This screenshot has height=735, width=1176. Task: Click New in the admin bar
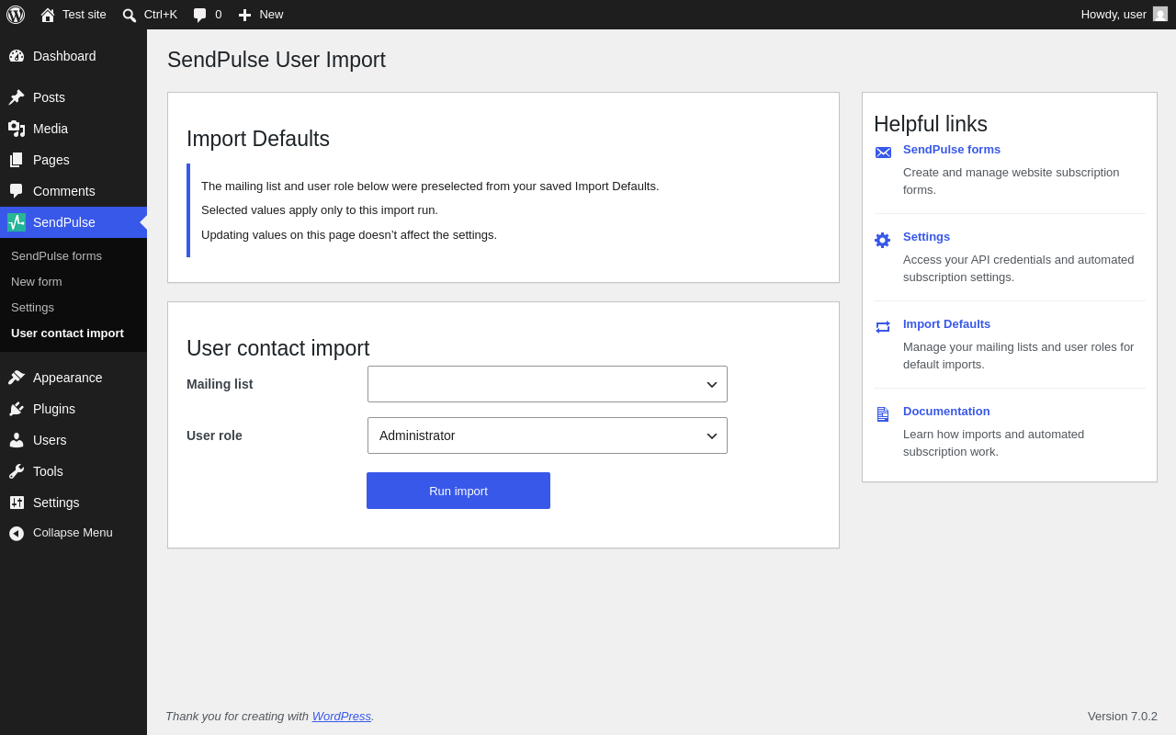(271, 15)
